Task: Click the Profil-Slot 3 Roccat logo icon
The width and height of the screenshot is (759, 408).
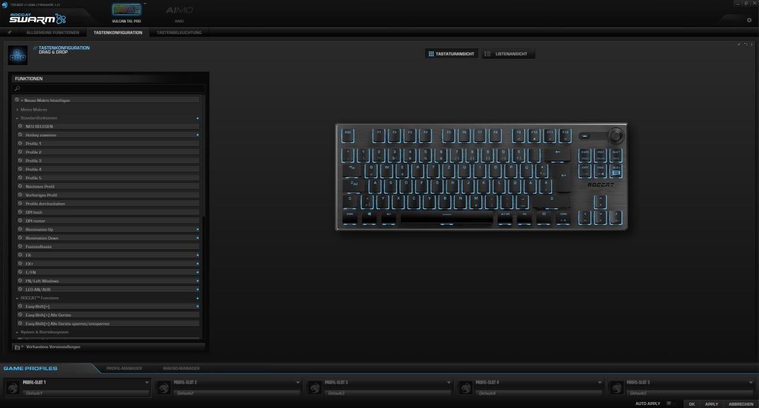Action: point(314,387)
